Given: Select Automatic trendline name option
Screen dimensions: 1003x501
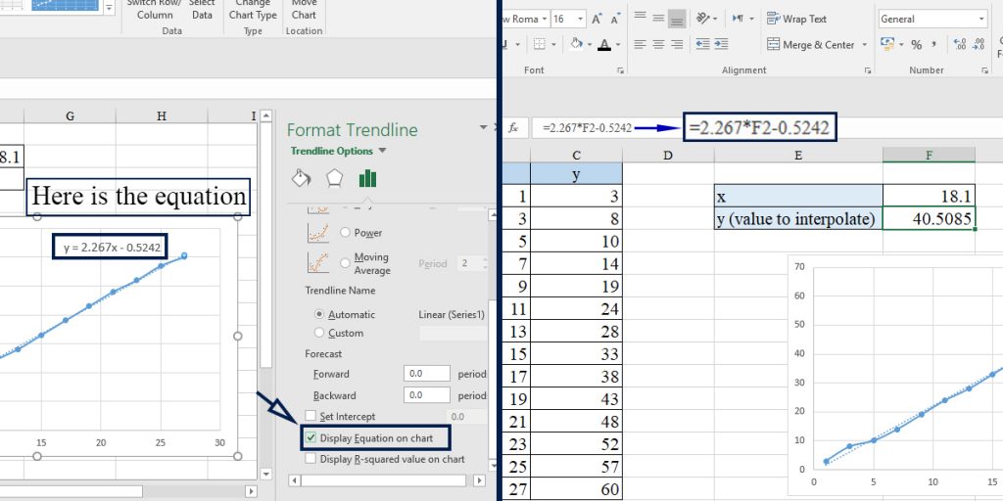Looking at the screenshot, I should click(320, 314).
